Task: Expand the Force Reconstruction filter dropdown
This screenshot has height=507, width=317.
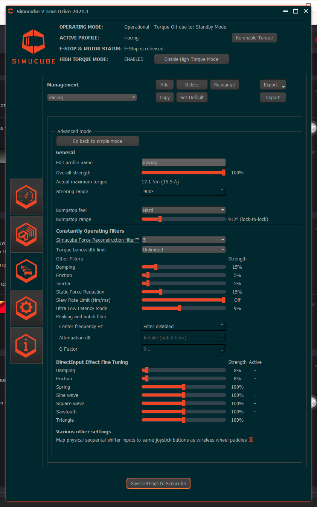Action: click(183, 240)
